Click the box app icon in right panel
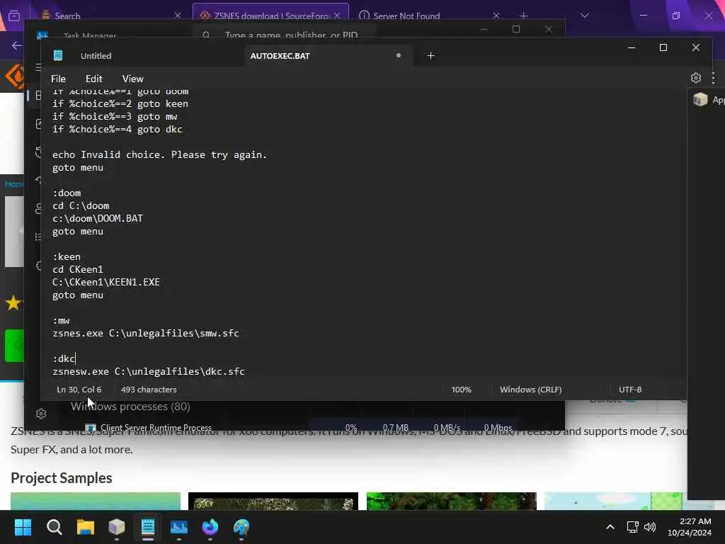Image resolution: width=725 pixels, height=544 pixels. coord(700,99)
